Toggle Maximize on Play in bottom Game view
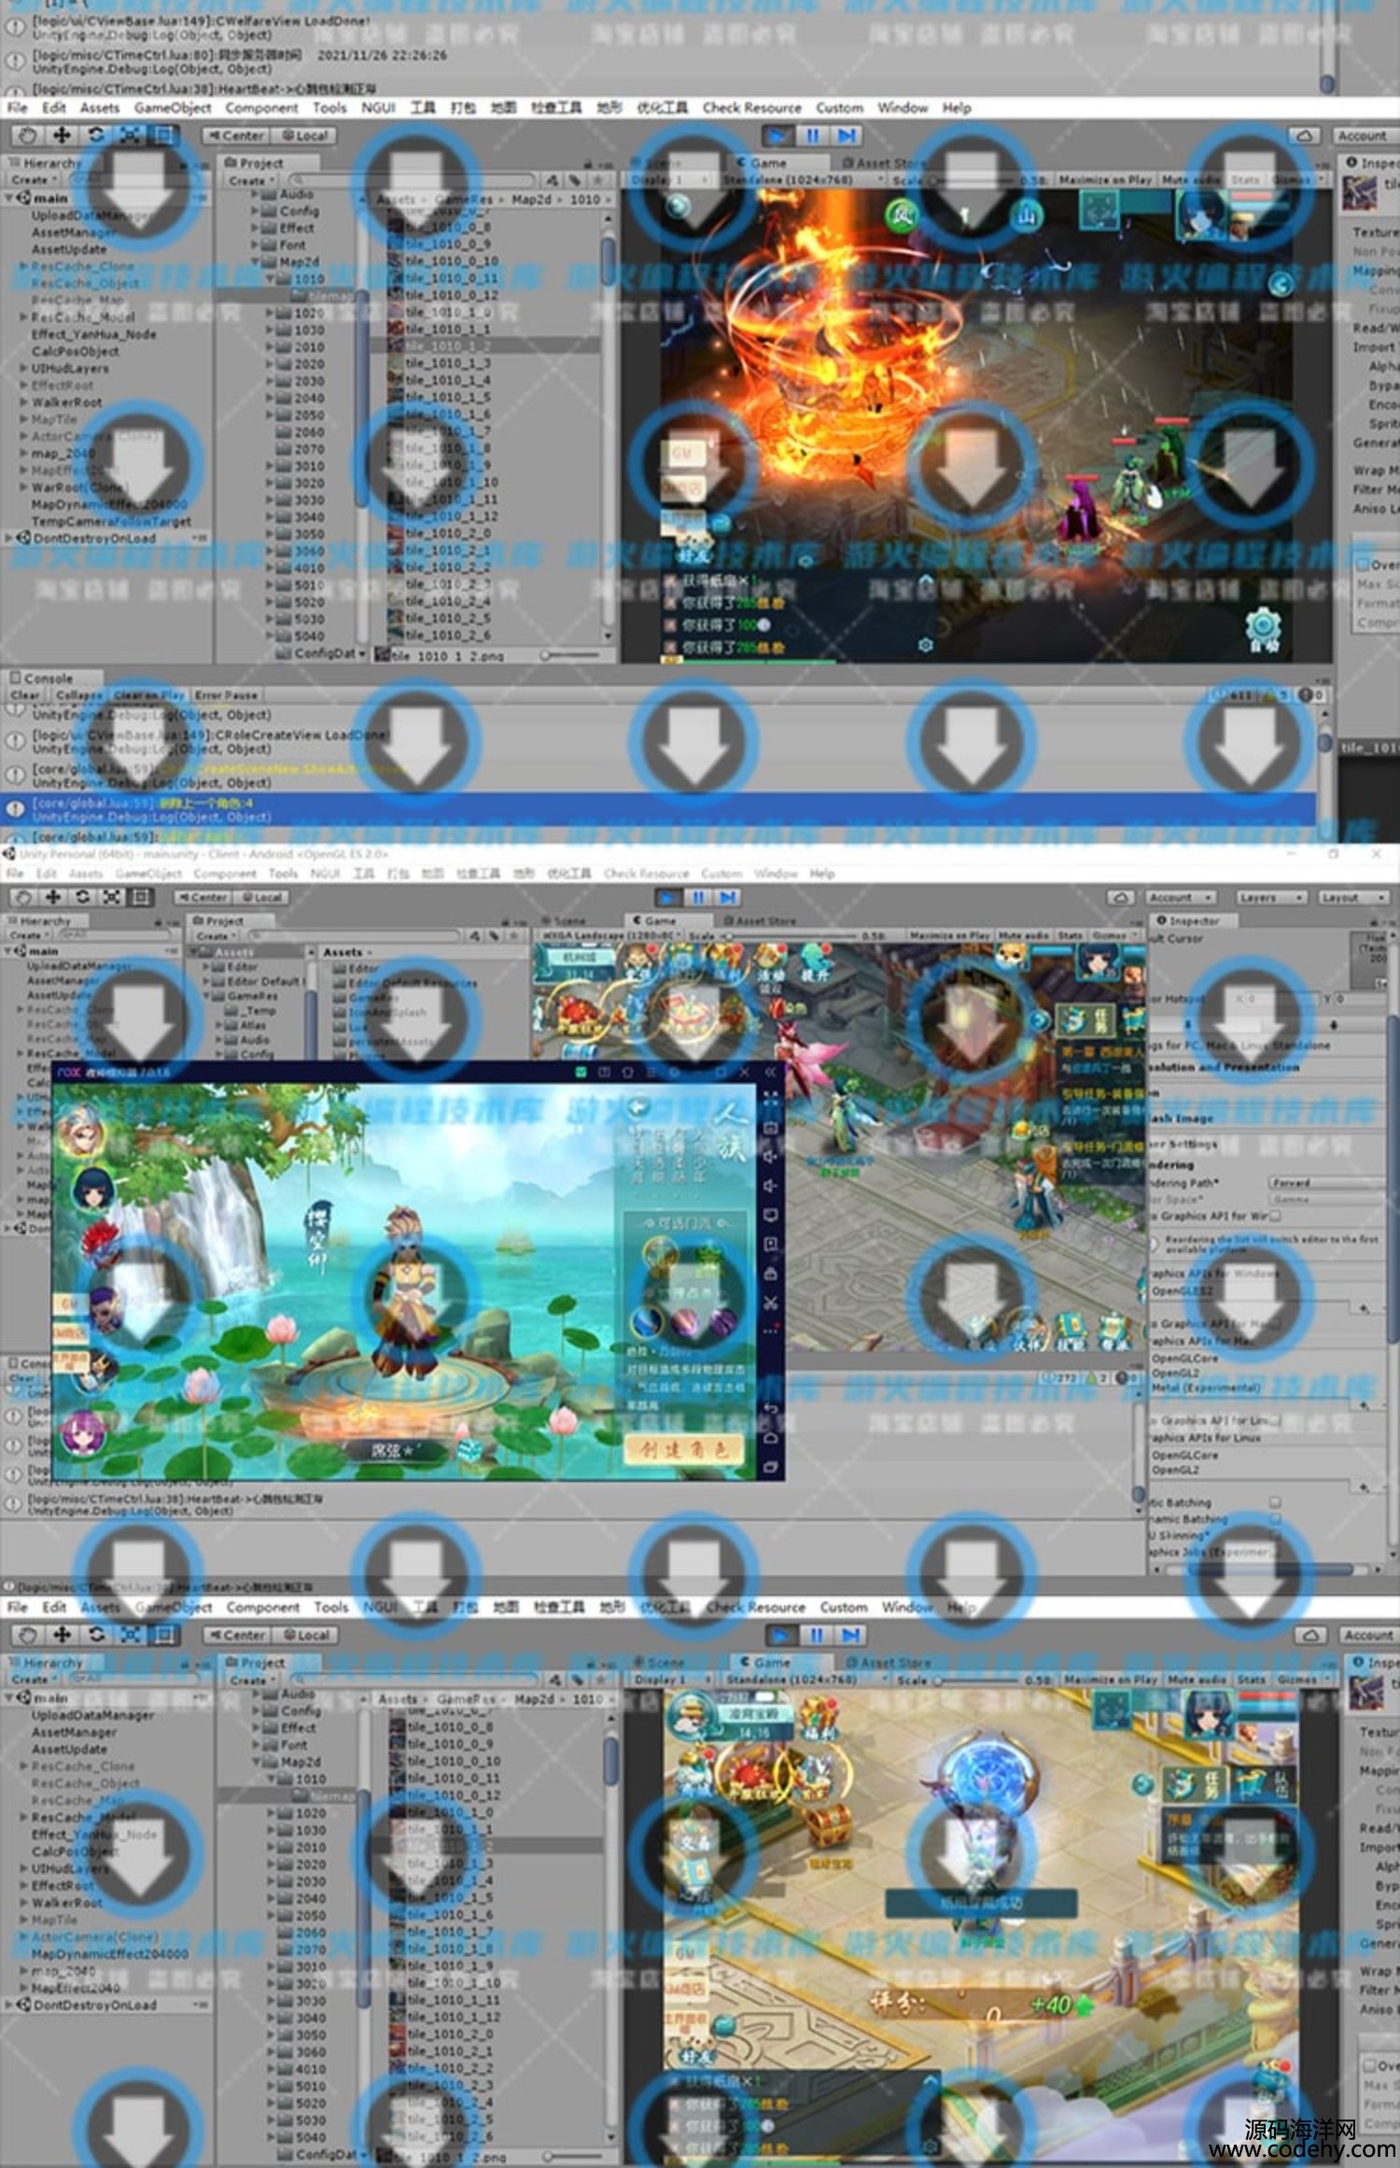 tap(1111, 1680)
